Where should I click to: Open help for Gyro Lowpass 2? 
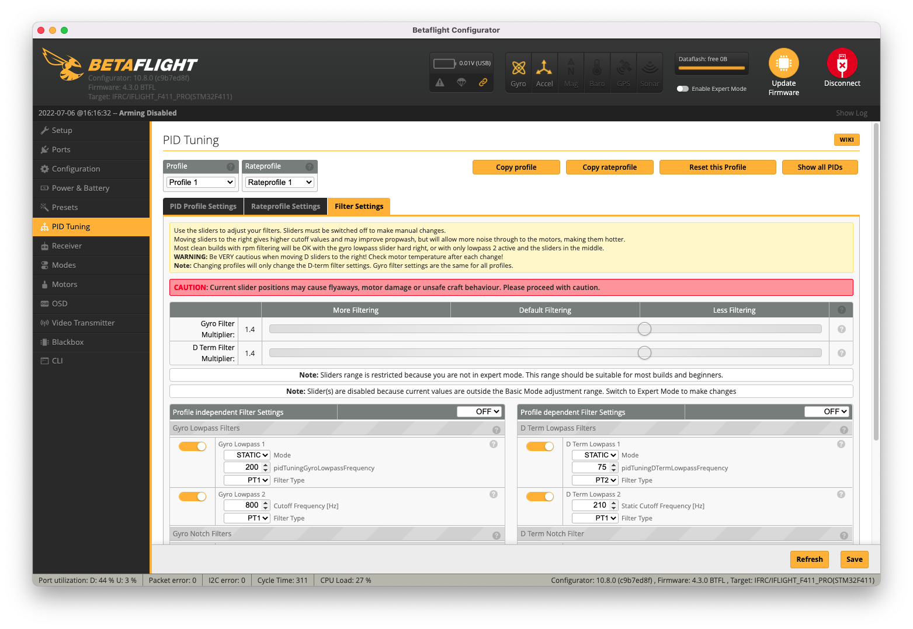pyautogui.click(x=494, y=494)
